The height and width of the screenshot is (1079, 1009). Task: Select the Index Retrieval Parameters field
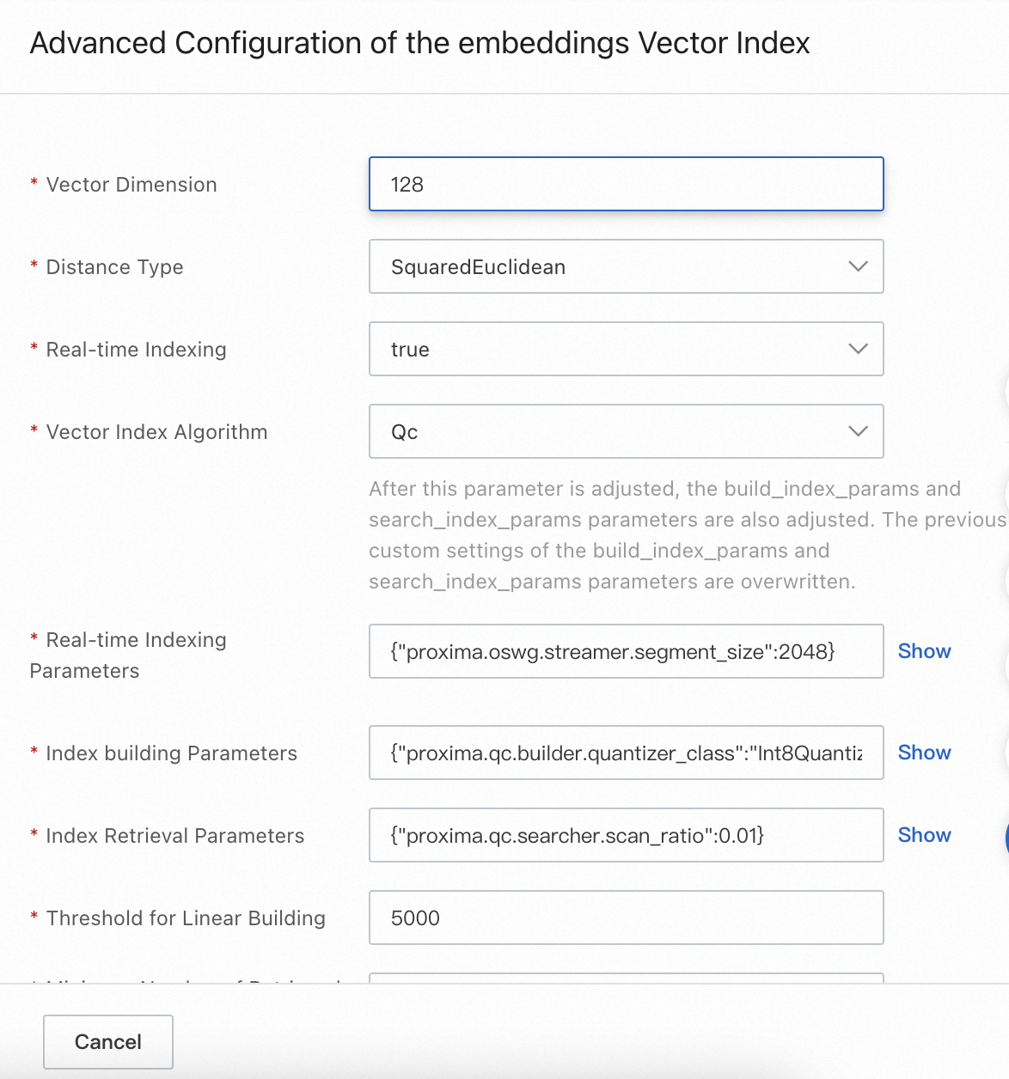pyautogui.click(x=626, y=835)
